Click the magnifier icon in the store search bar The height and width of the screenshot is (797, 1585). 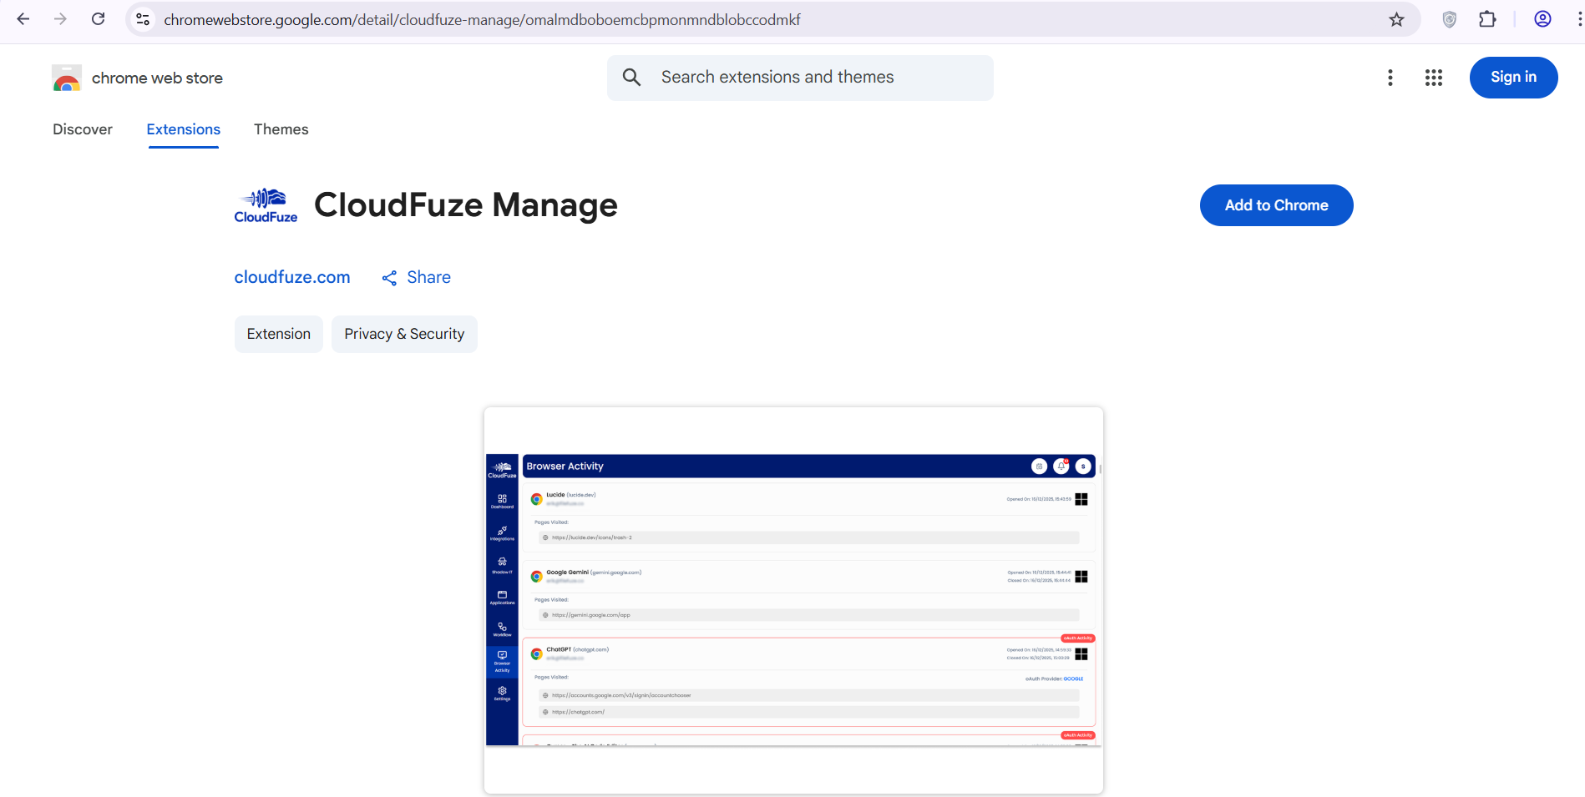pyautogui.click(x=632, y=77)
